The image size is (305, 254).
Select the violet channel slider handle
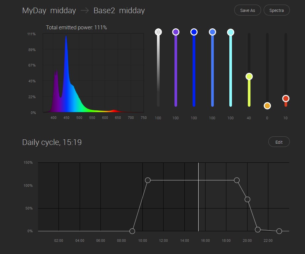[x=175, y=32]
